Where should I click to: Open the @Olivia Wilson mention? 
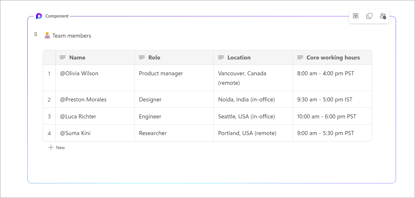tap(79, 74)
